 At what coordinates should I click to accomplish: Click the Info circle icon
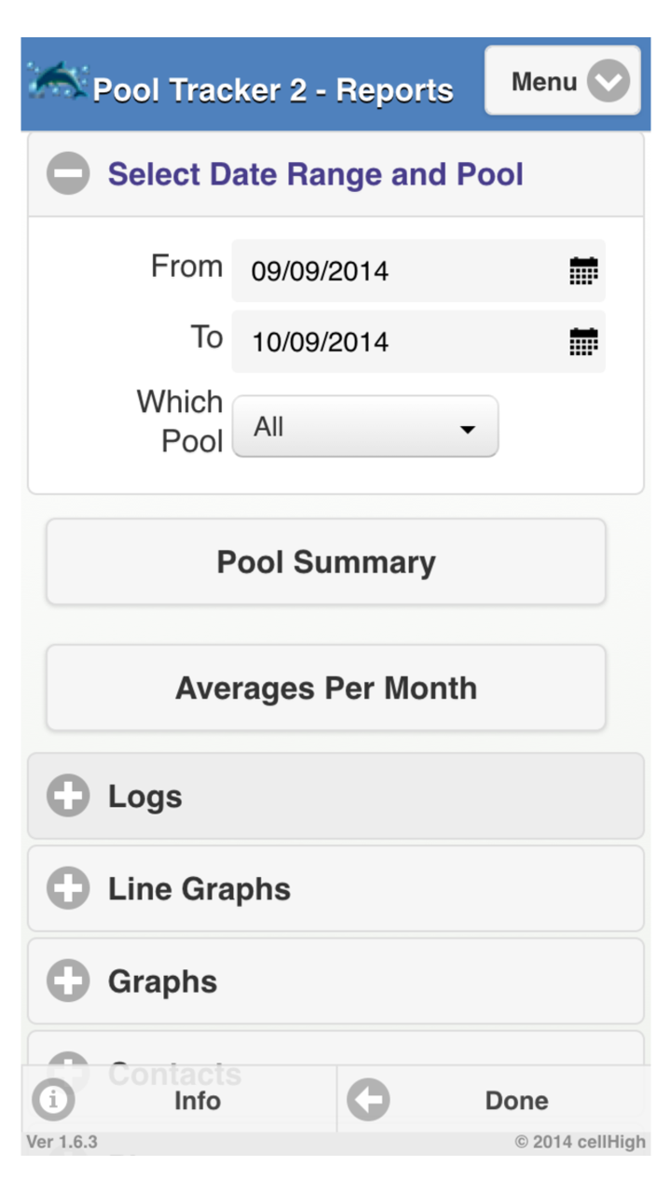[x=53, y=1100]
